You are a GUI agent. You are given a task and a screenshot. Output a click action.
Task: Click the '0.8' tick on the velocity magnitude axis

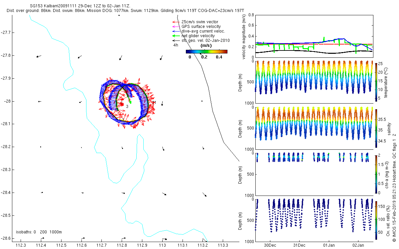tap(251, 15)
